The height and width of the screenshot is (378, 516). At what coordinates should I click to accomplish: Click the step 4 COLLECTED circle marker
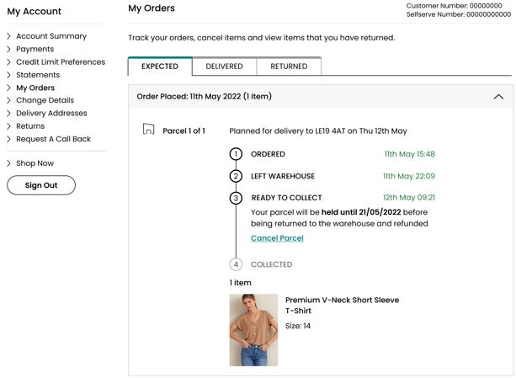click(x=236, y=264)
